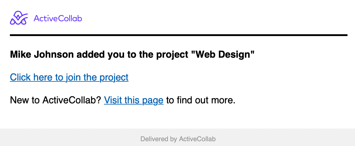
Task: Open the "Click here to join the project" link
Action: tap(69, 78)
